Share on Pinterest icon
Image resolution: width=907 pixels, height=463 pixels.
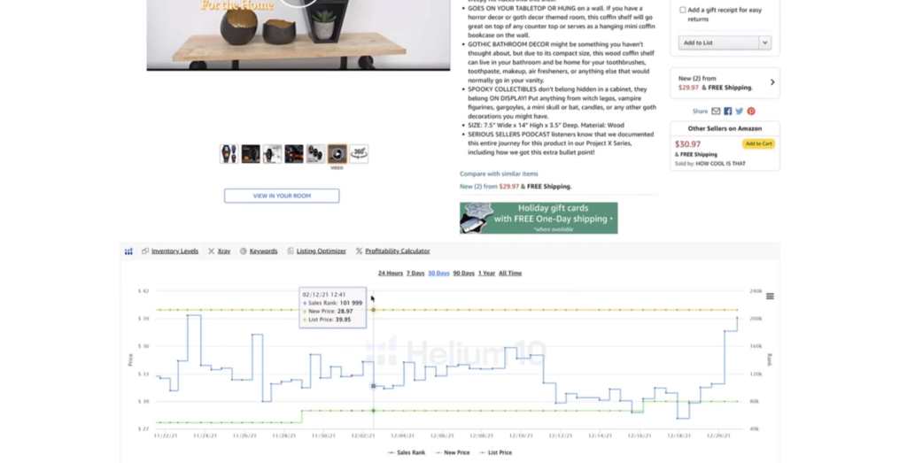751,111
